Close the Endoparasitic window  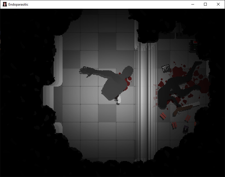point(218,4)
